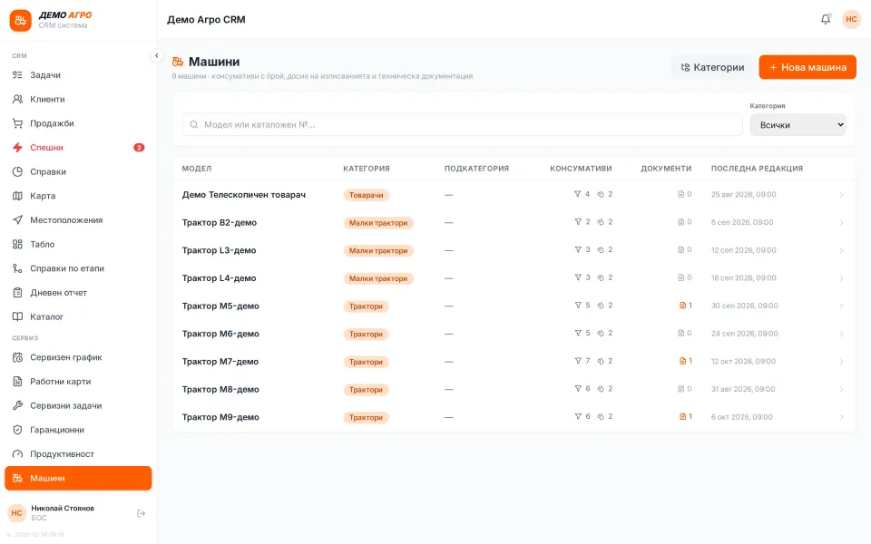This screenshot has height=544, width=871.
Task: Click the Сервизни задачи wrench icon
Action: pyautogui.click(x=18, y=406)
